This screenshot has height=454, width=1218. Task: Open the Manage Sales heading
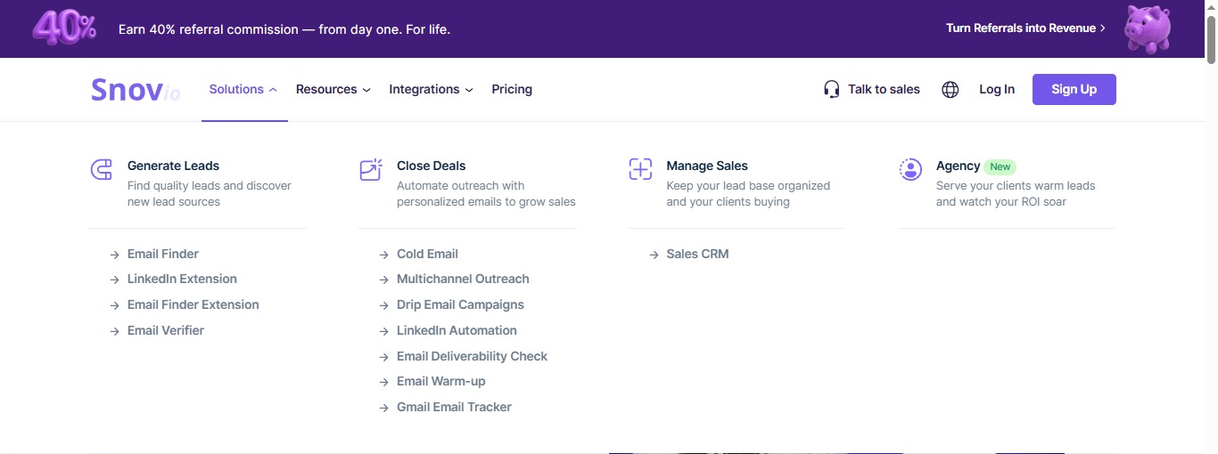(x=707, y=166)
